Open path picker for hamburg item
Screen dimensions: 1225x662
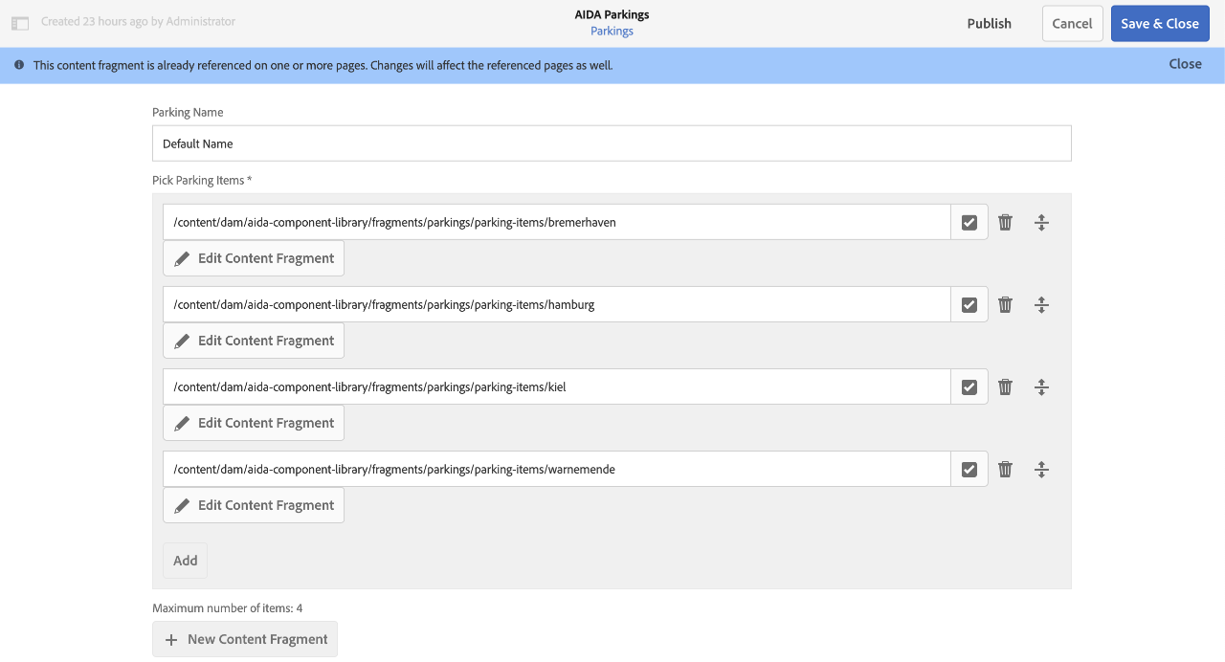click(969, 304)
